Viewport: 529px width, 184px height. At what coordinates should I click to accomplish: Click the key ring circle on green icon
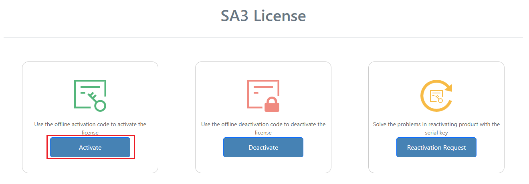[100, 105]
